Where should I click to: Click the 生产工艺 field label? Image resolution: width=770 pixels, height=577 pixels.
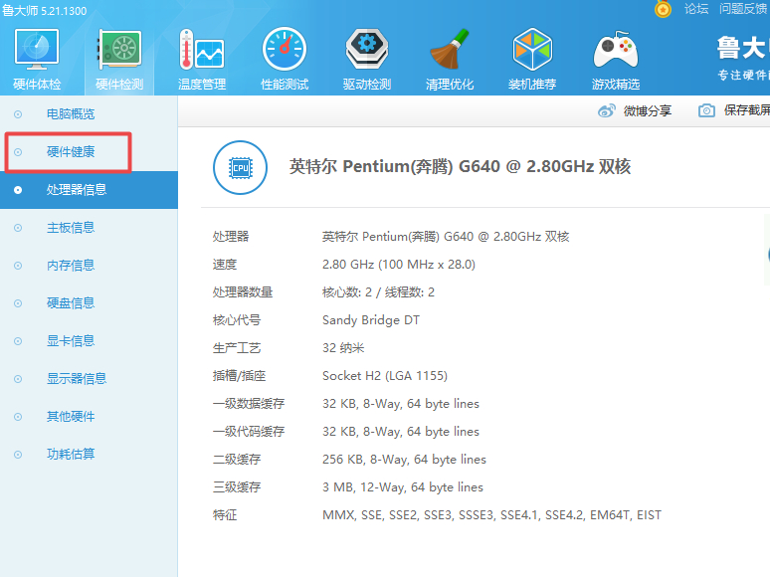point(237,348)
